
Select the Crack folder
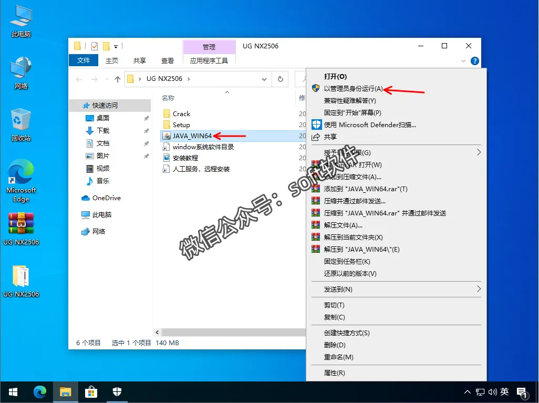pos(181,114)
